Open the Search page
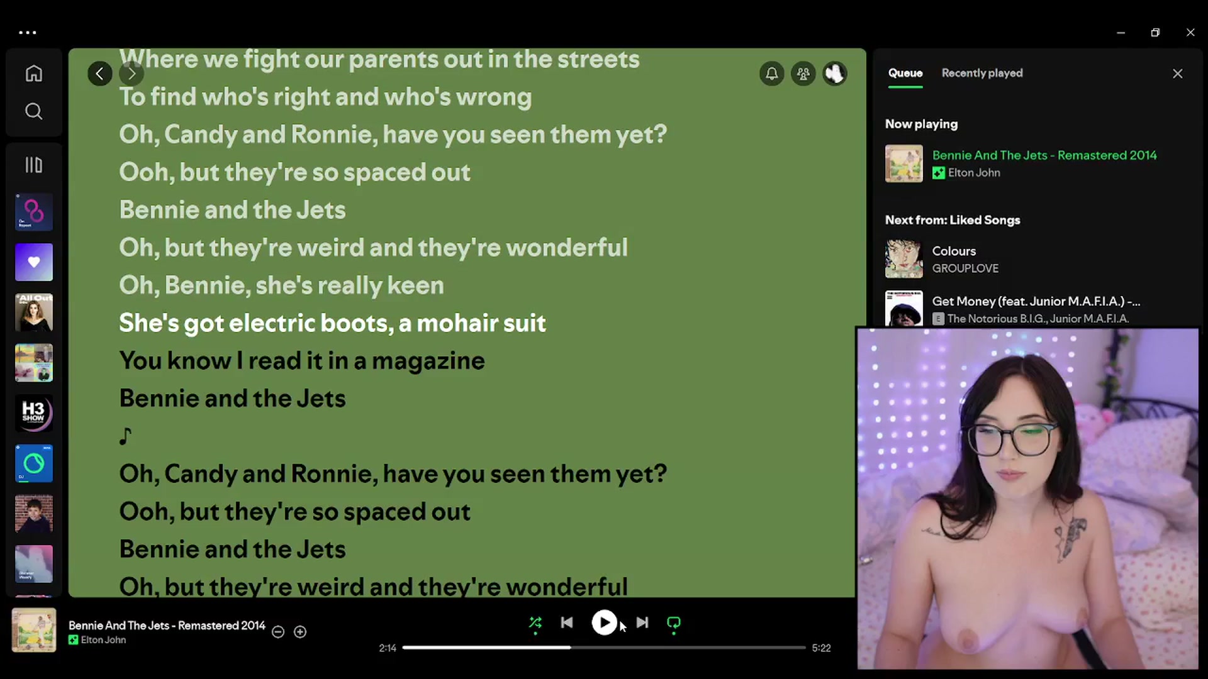This screenshot has width=1208, height=679. (x=34, y=111)
